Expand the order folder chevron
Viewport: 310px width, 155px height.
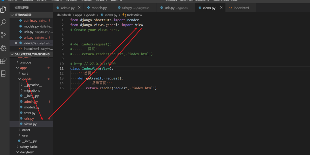tap(19, 130)
